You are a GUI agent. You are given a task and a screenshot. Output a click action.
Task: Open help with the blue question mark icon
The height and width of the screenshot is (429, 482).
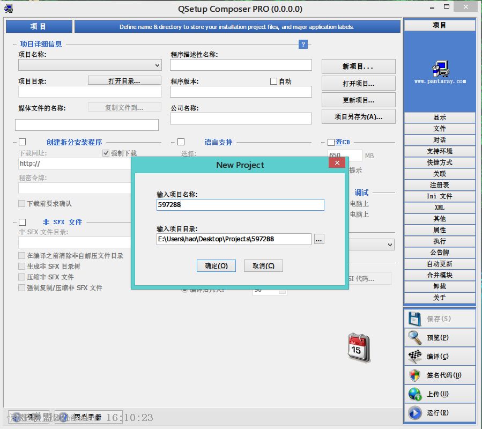(x=303, y=45)
